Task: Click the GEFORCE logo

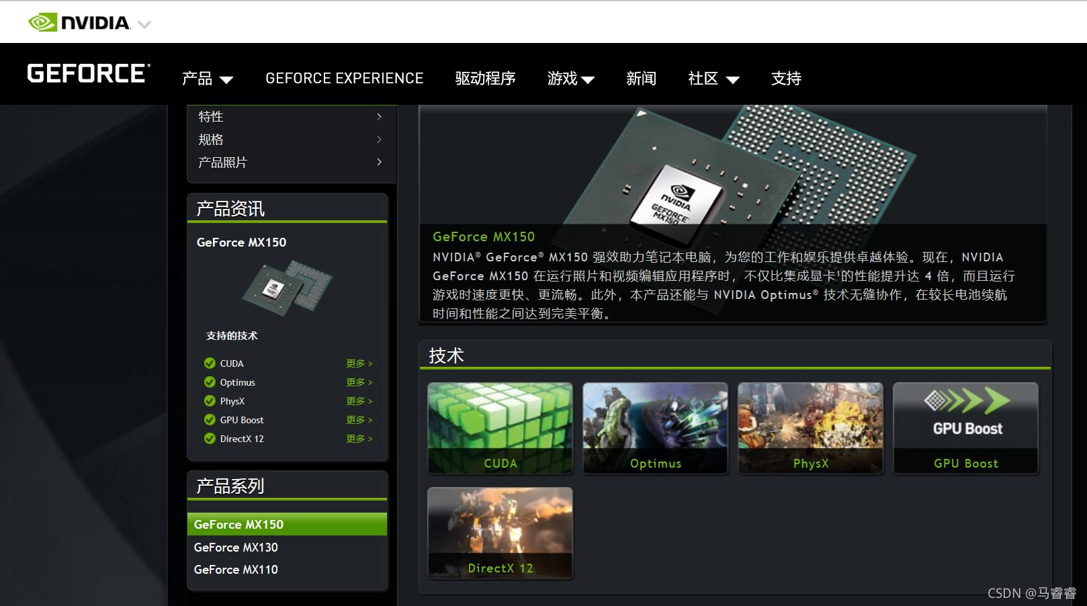Action: click(x=88, y=73)
